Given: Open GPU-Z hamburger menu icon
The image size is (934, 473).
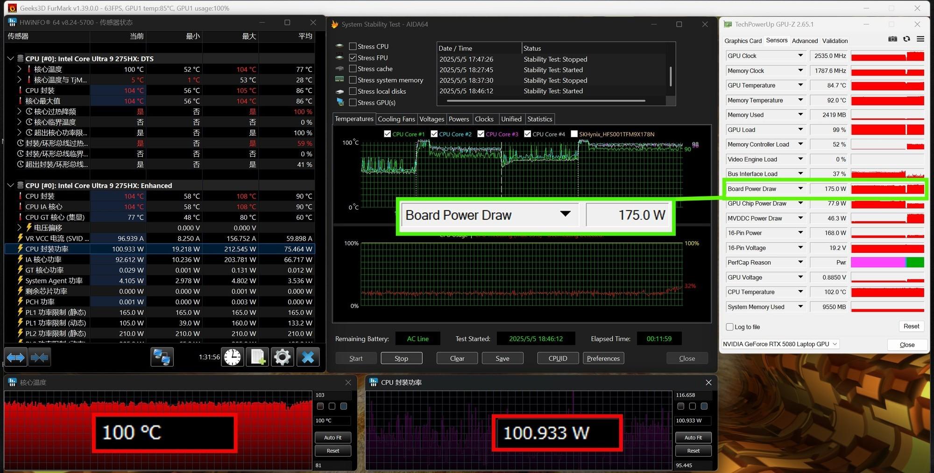Looking at the screenshot, I should (920, 39).
